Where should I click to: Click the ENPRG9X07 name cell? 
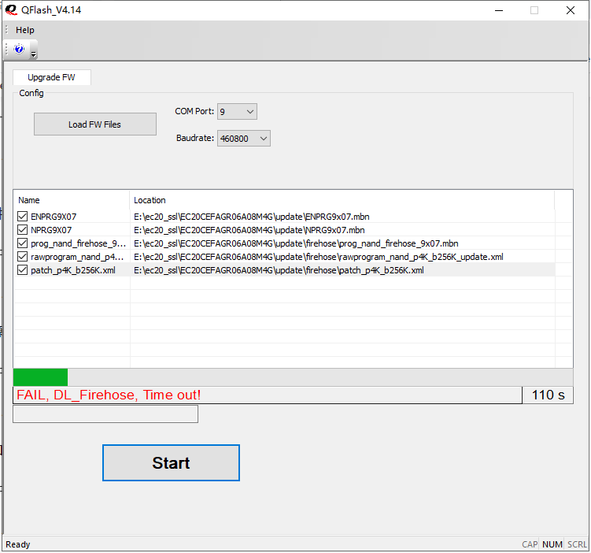tap(54, 217)
